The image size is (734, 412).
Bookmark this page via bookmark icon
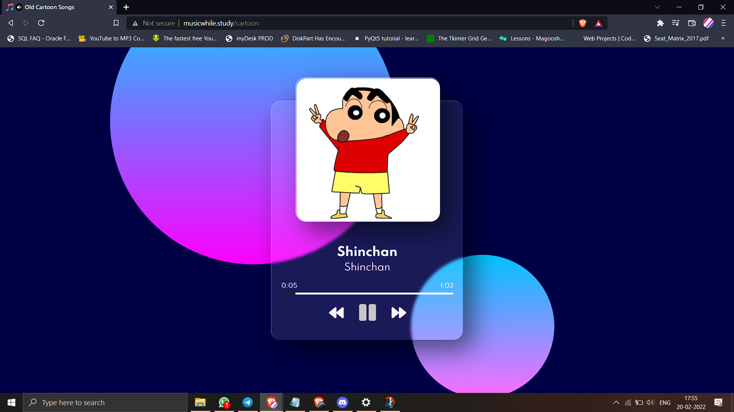pos(116,23)
